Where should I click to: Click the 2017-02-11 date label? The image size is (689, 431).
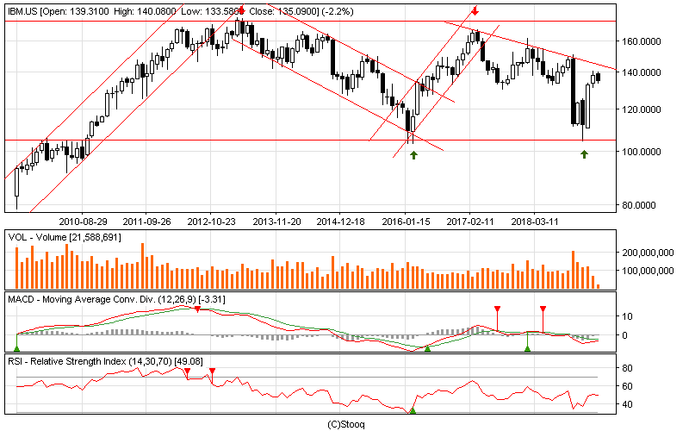(x=470, y=222)
